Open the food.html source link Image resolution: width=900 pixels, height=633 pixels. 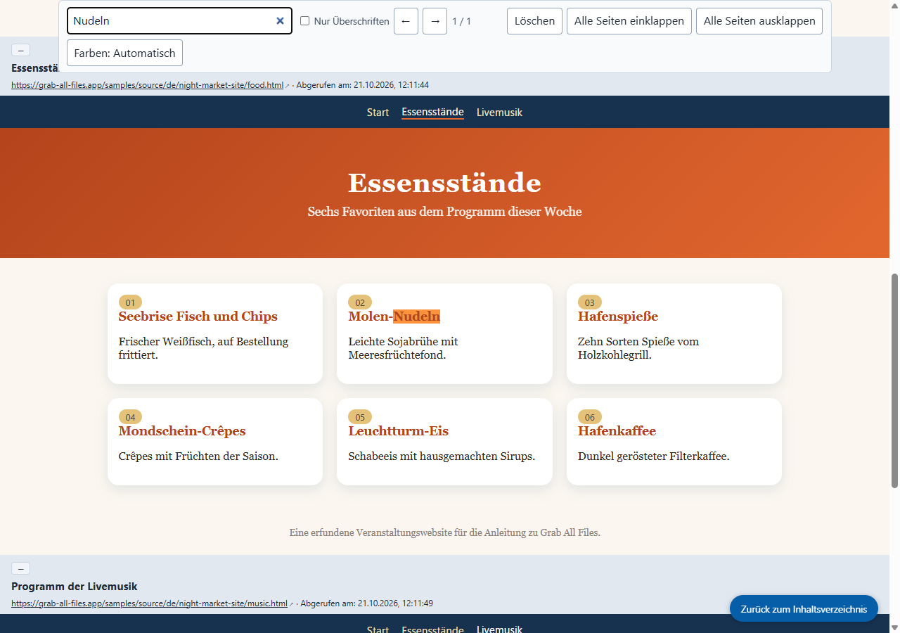coord(147,85)
